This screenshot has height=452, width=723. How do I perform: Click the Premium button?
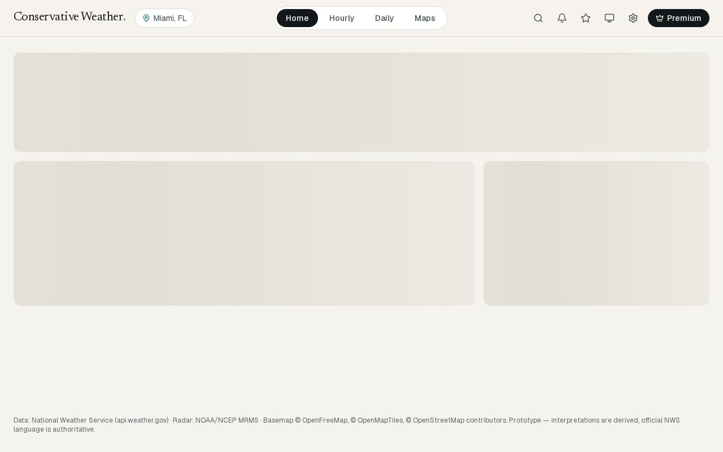(678, 18)
